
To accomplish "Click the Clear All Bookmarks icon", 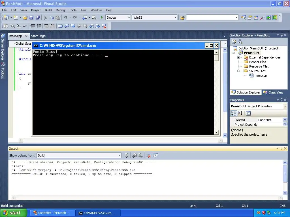I will point(104,26).
